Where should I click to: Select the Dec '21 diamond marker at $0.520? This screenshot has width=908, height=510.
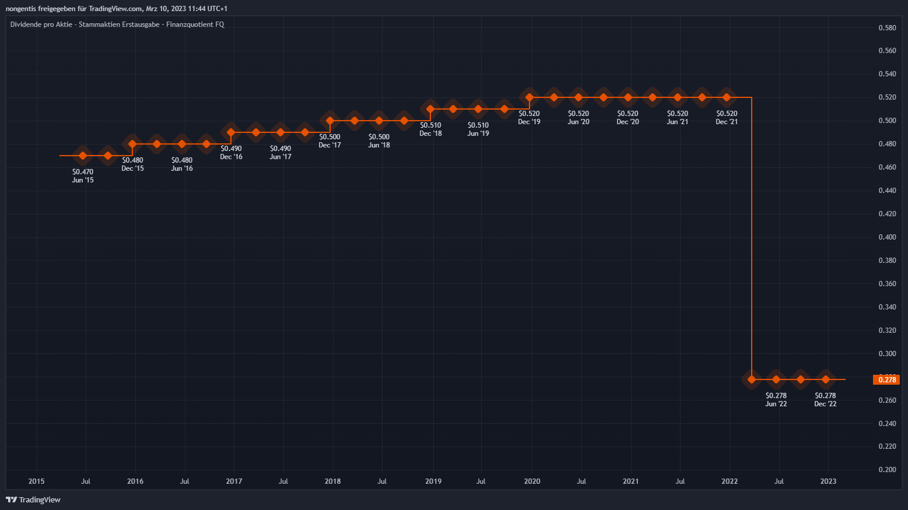tap(727, 97)
